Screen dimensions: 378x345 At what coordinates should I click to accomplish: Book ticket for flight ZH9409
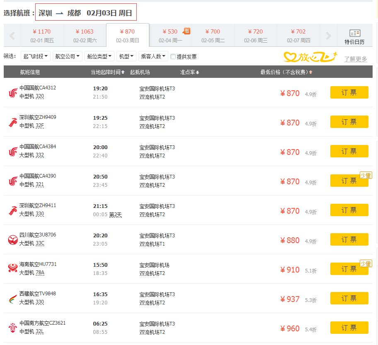click(x=349, y=122)
